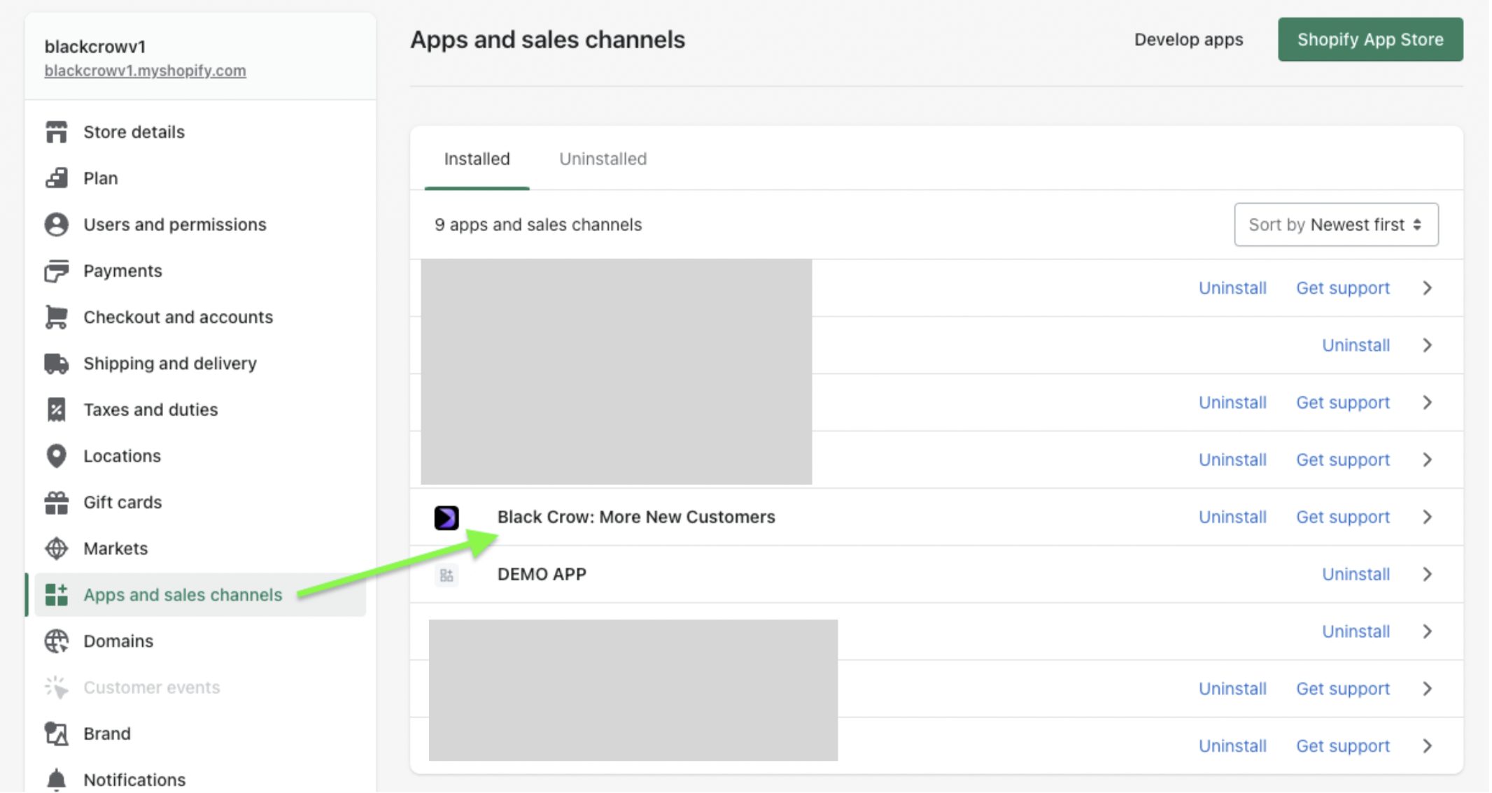Click the Notifications bell icon
Screen dimensions: 1492x793
point(57,780)
